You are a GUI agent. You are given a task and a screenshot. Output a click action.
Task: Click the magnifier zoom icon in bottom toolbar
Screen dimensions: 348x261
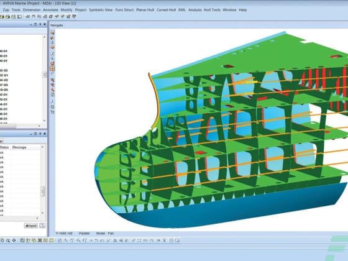[x=8, y=240]
